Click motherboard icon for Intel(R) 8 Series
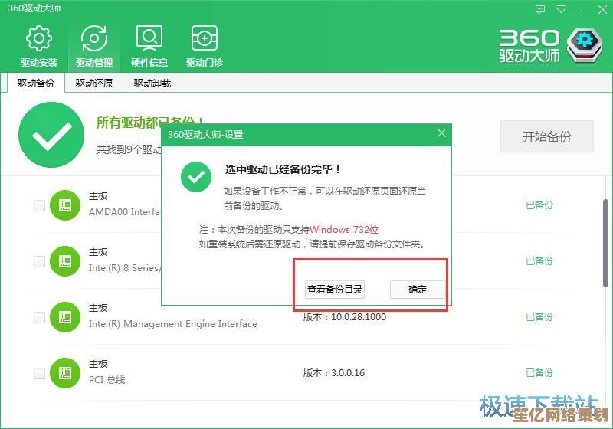 pyautogui.click(x=65, y=261)
